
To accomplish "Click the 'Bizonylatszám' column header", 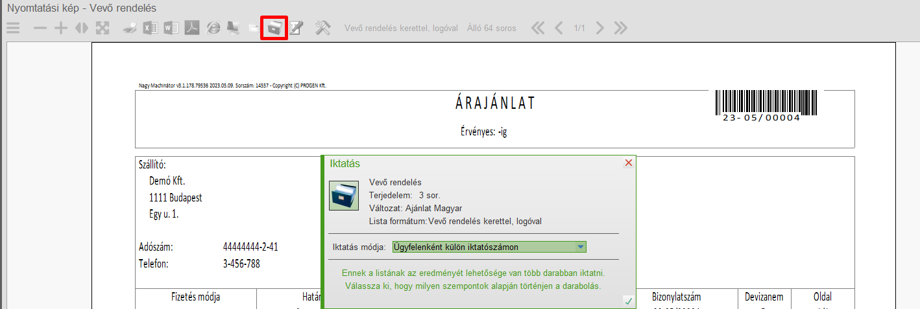I will 677,297.
